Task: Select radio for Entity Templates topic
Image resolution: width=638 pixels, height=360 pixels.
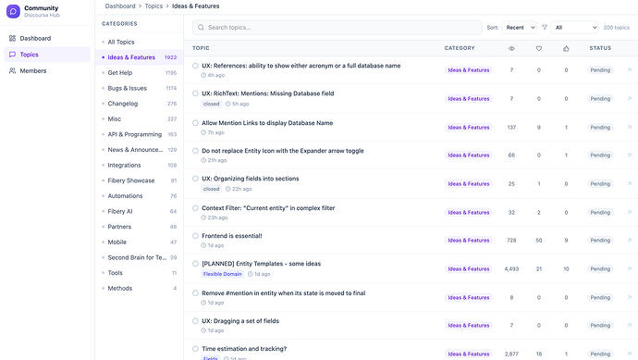Action: pyautogui.click(x=195, y=264)
